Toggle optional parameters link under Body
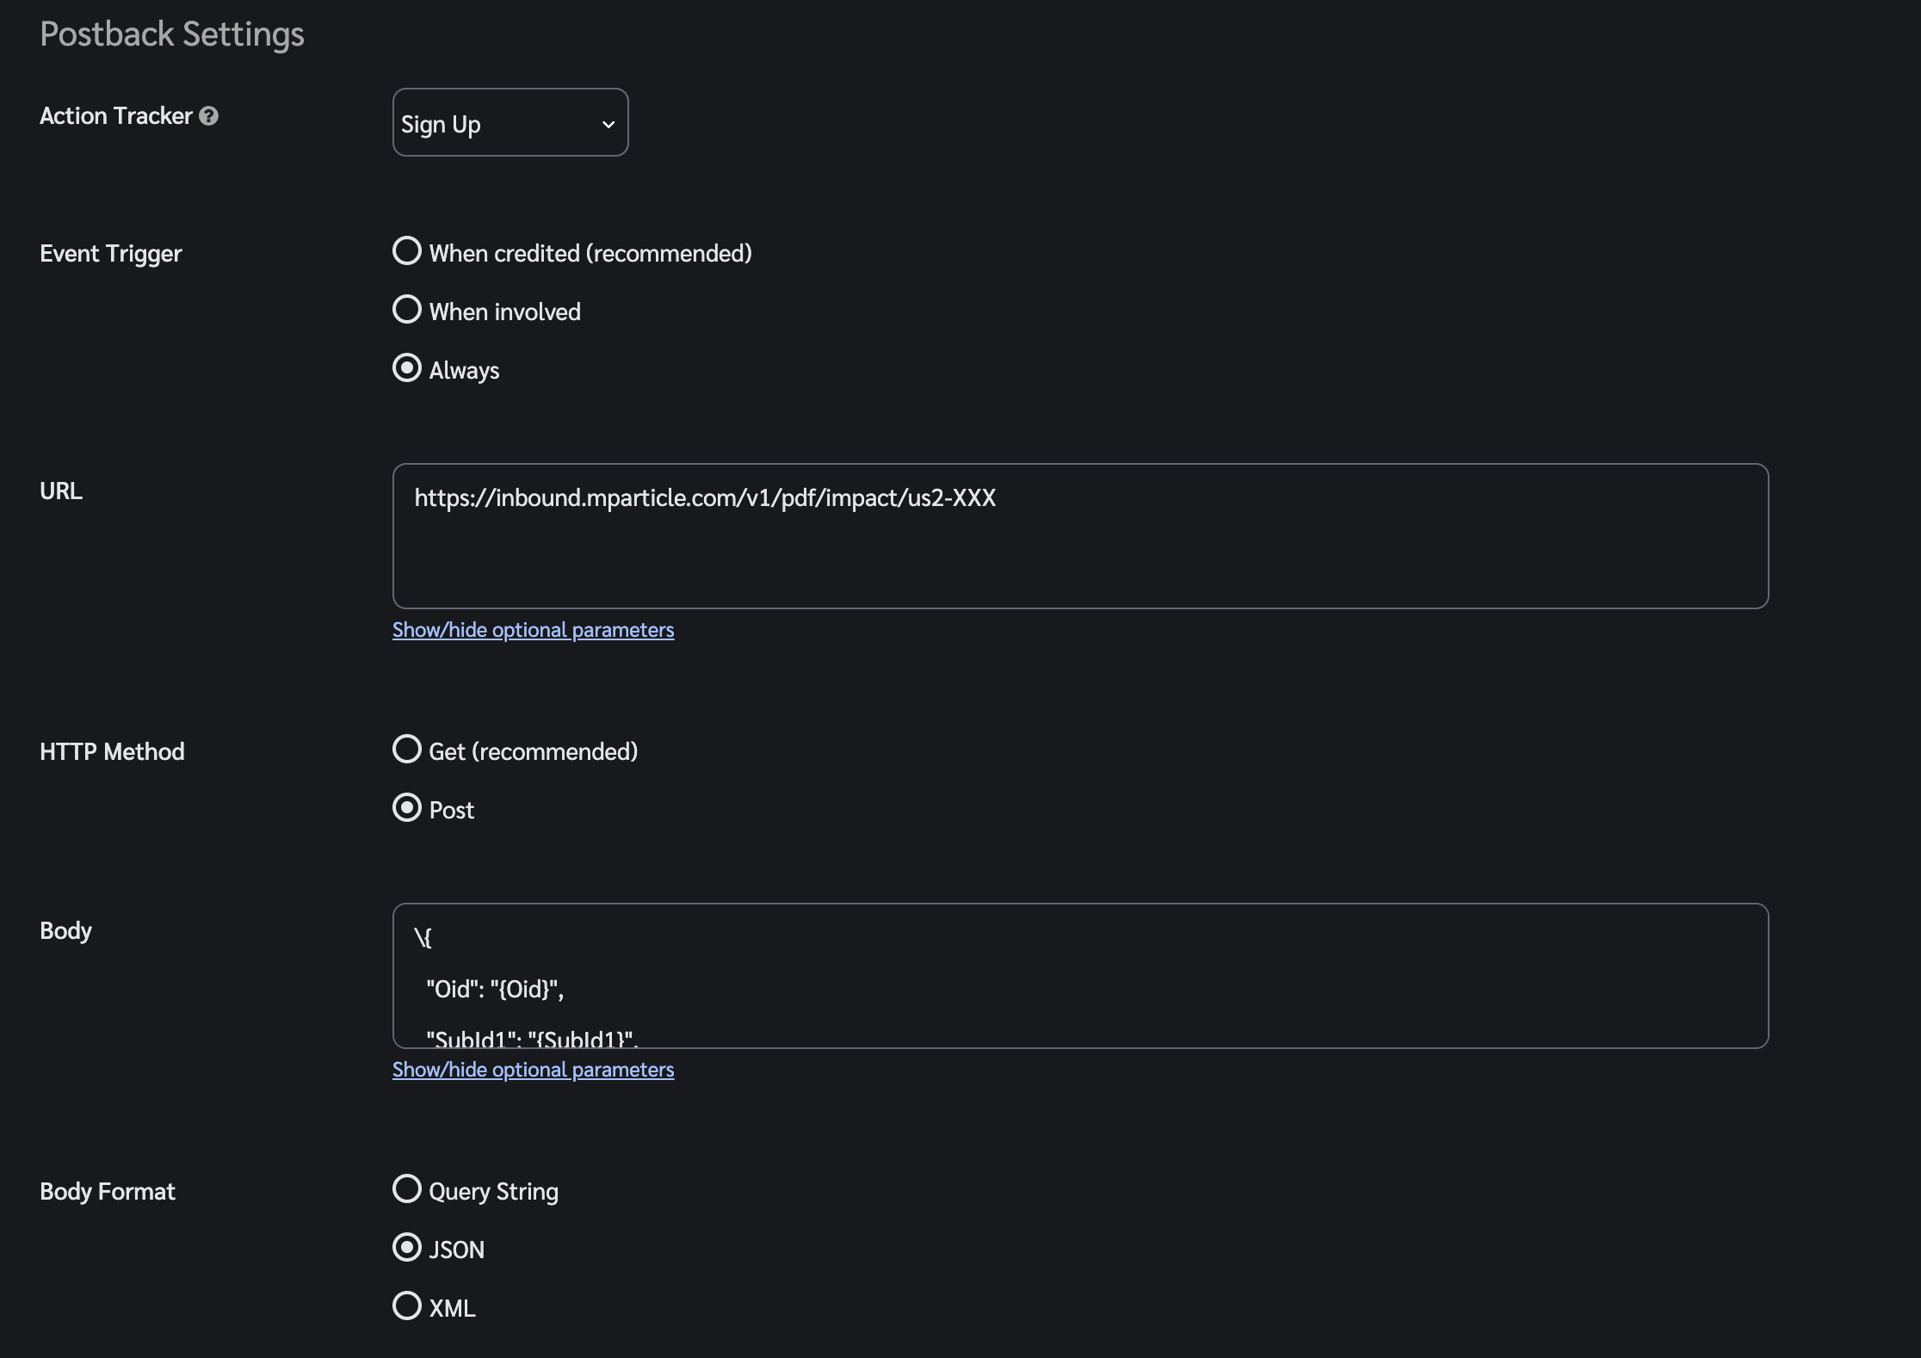The image size is (1921, 1358). pos(533,1070)
